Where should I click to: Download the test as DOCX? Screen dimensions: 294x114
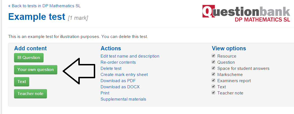(x=120, y=87)
